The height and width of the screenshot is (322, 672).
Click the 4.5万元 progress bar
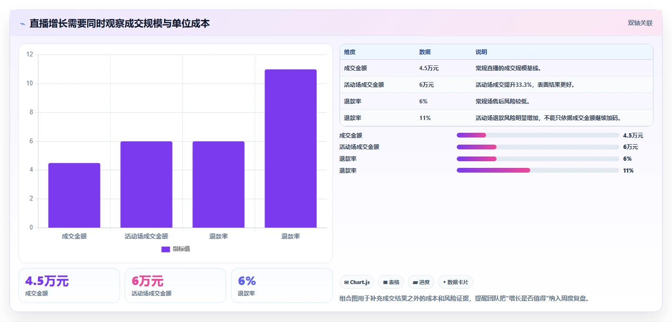click(538, 135)
